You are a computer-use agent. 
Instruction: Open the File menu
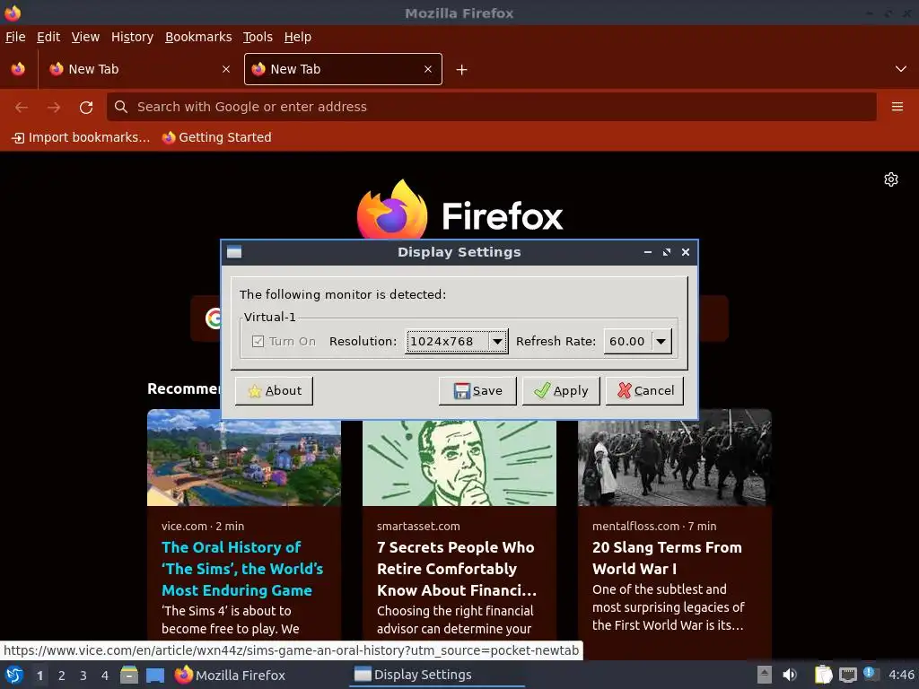click(15, 37)
